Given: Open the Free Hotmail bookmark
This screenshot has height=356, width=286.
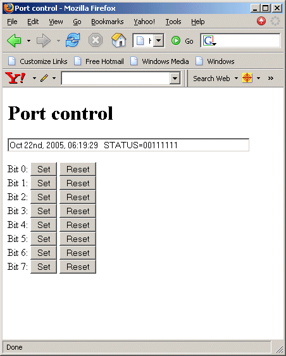Looking at the screenshot, I should pos(99,61).
